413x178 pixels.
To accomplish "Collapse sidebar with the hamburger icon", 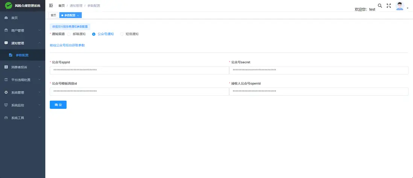I will tap(51, 6).
